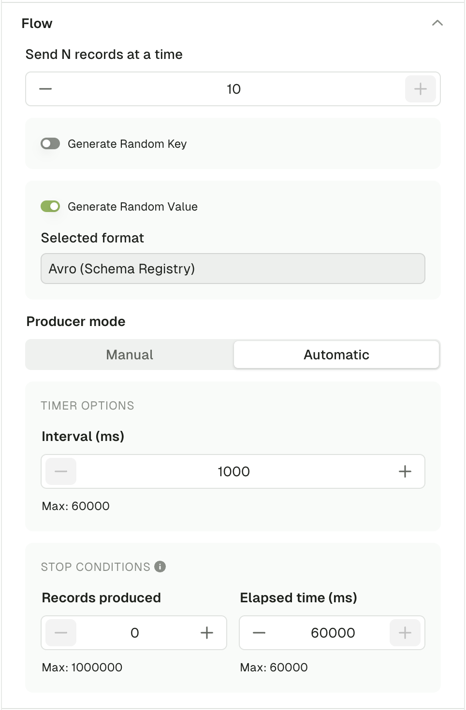Click the Records produced value field
Image resolution: width=466 pixels, height=710 pixels.
(x=134, y=633)
